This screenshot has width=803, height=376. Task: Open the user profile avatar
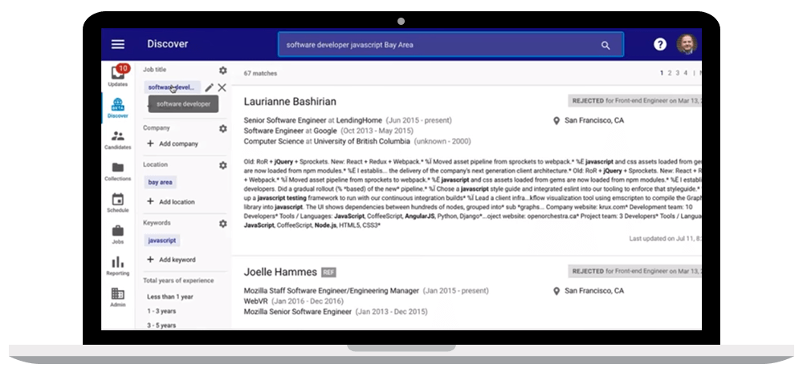(687, 45)
